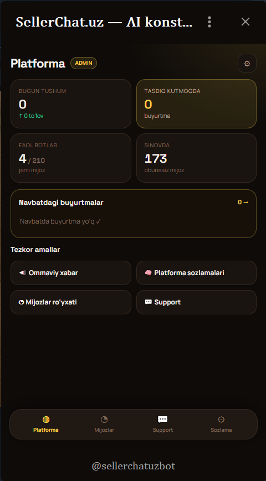This screenshot has height=481, width=266.
Task: Click the brain icon in Platforma sozlamalari
Action: pyautogui.click(x=148, y=273)
